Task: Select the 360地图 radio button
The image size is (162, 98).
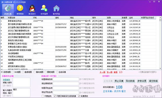Action: [x=13, y=72]
